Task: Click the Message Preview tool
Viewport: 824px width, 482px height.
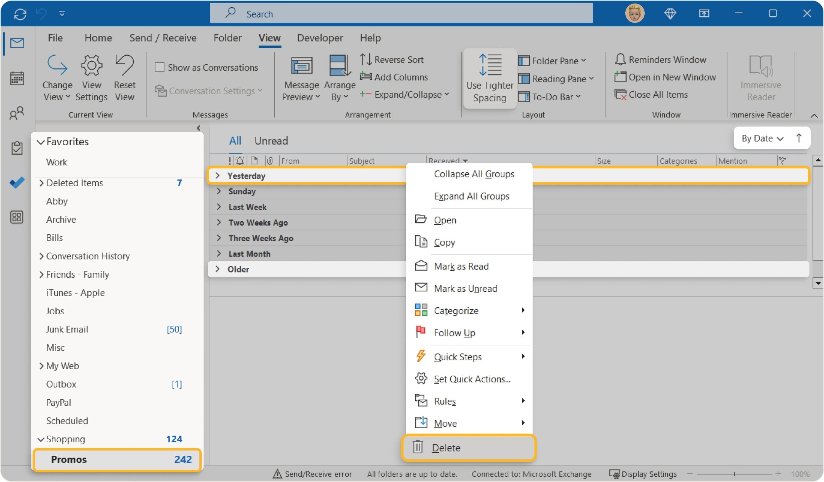Action: tap(301, 78)
